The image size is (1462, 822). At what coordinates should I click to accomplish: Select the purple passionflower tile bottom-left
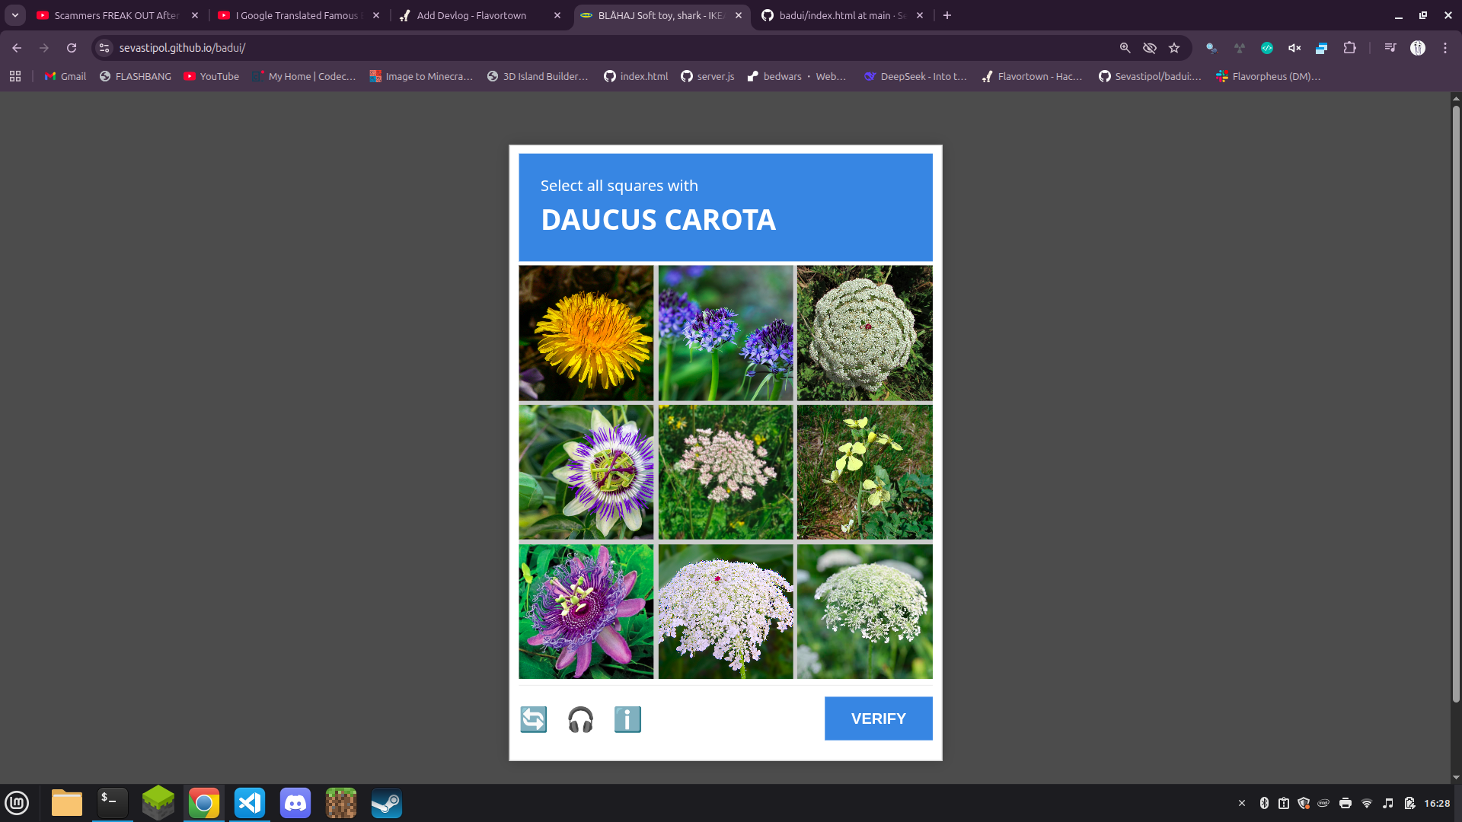tap(586, 611)
